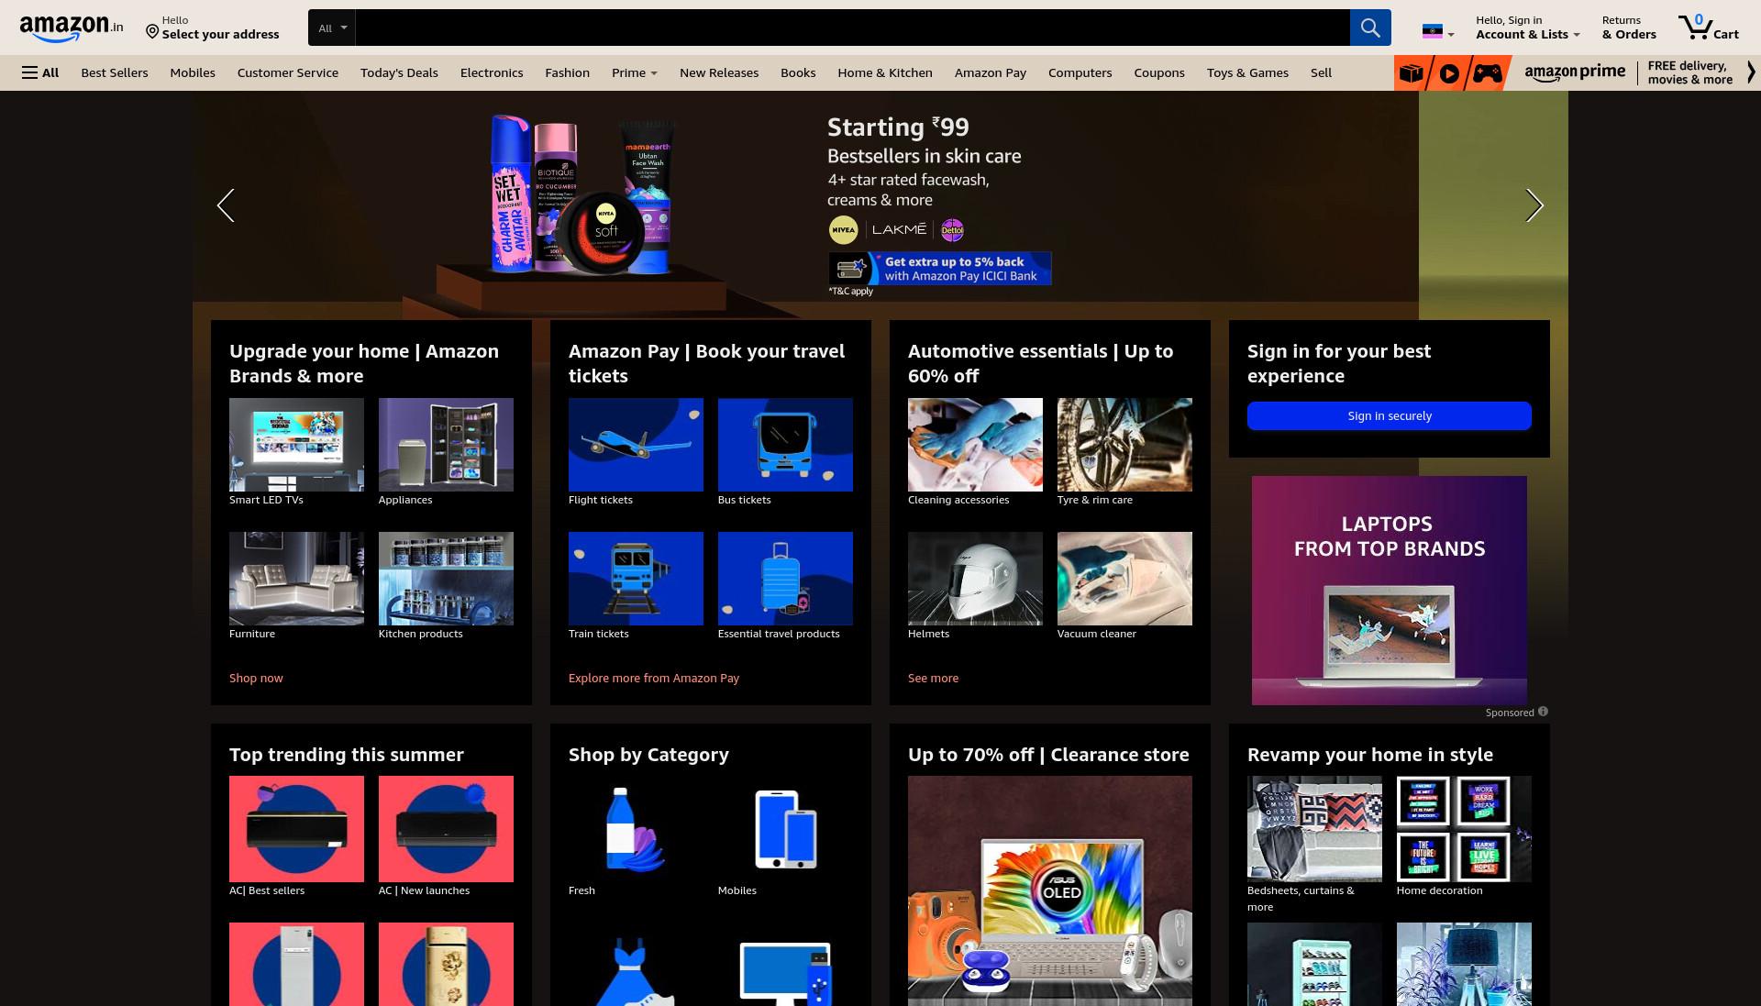
Task: Open the All hamburger menu
Action: 40,72
